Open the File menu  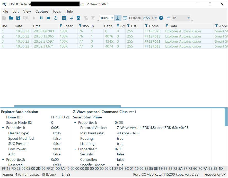5,11
